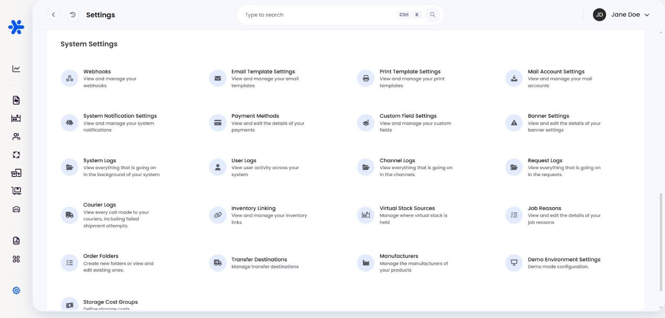Select the truck icon for Courier Logs
The width and height of the screenshot is (665, 318).
click(x=69, y=215)
